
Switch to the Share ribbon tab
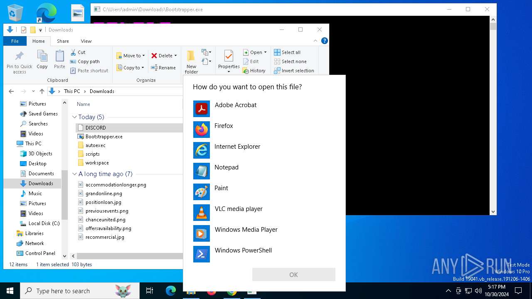(x=63, y=41)
